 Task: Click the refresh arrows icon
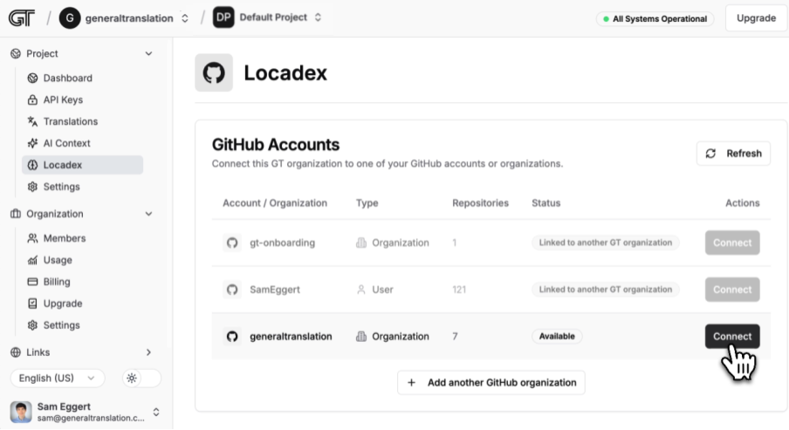[711, 154]
